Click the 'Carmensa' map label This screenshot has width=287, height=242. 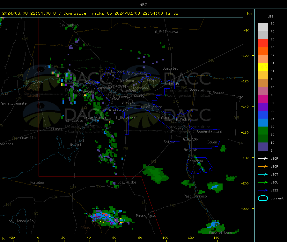point(195,161)
